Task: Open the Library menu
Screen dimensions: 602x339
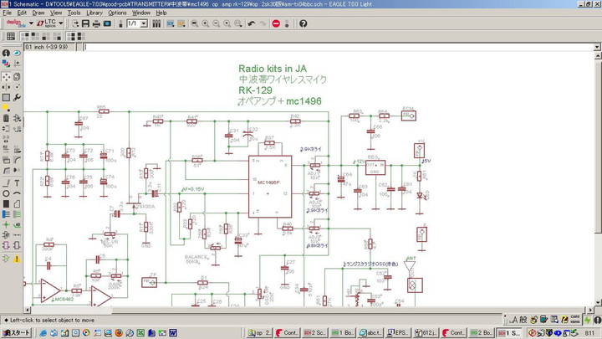Action: (94, 13)
